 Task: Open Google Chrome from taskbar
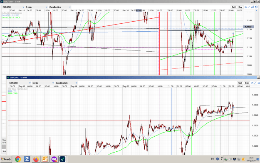(x=18, y=159)
